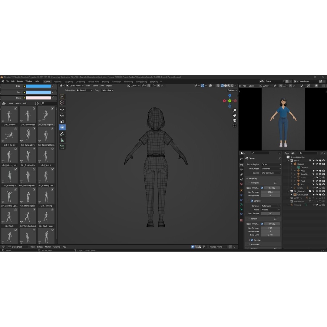Hide Area.001 light with eye icon
Image resolution: width=327 pixels, height=327 pixels.
point(317,174)
